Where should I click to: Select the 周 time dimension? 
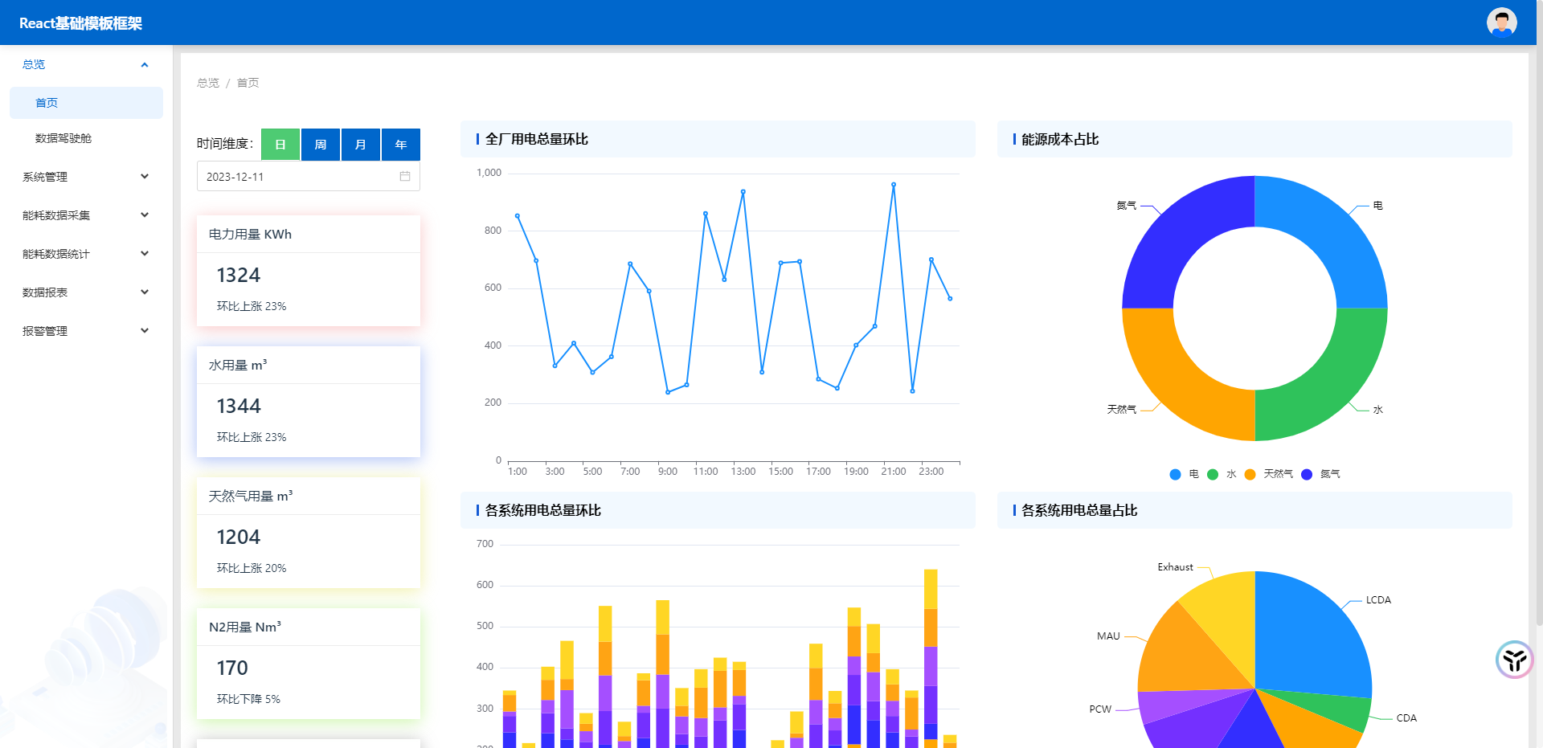pyautogui.click(x=321, y=145)
